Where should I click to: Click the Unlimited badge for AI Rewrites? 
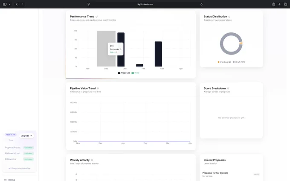29,159
